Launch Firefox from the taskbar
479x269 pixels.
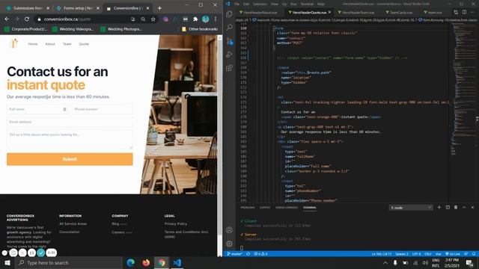click(146, 262)
